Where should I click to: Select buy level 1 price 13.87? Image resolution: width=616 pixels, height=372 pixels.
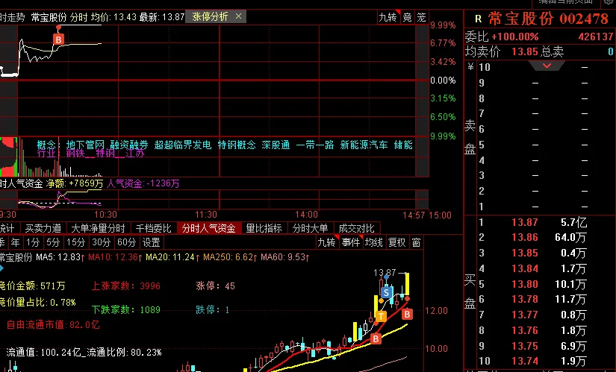tap(524, 222)
